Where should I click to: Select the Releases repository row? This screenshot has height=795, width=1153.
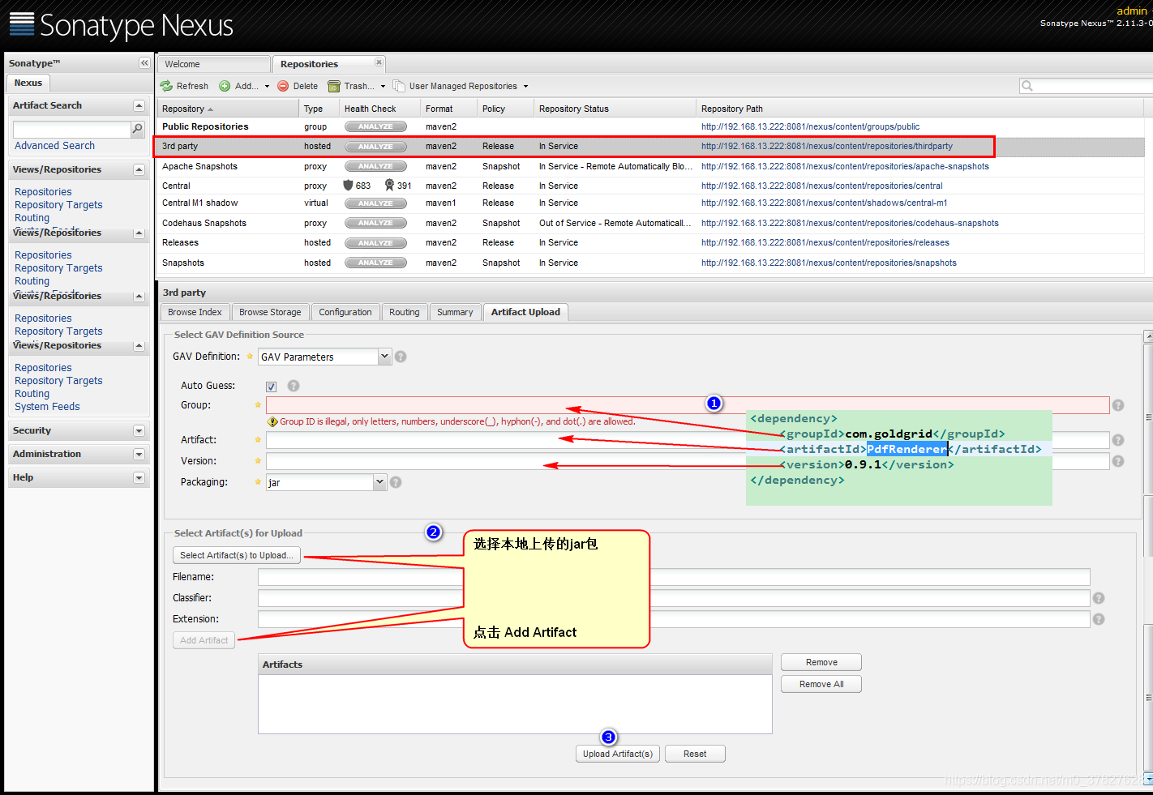coord(650,243)
